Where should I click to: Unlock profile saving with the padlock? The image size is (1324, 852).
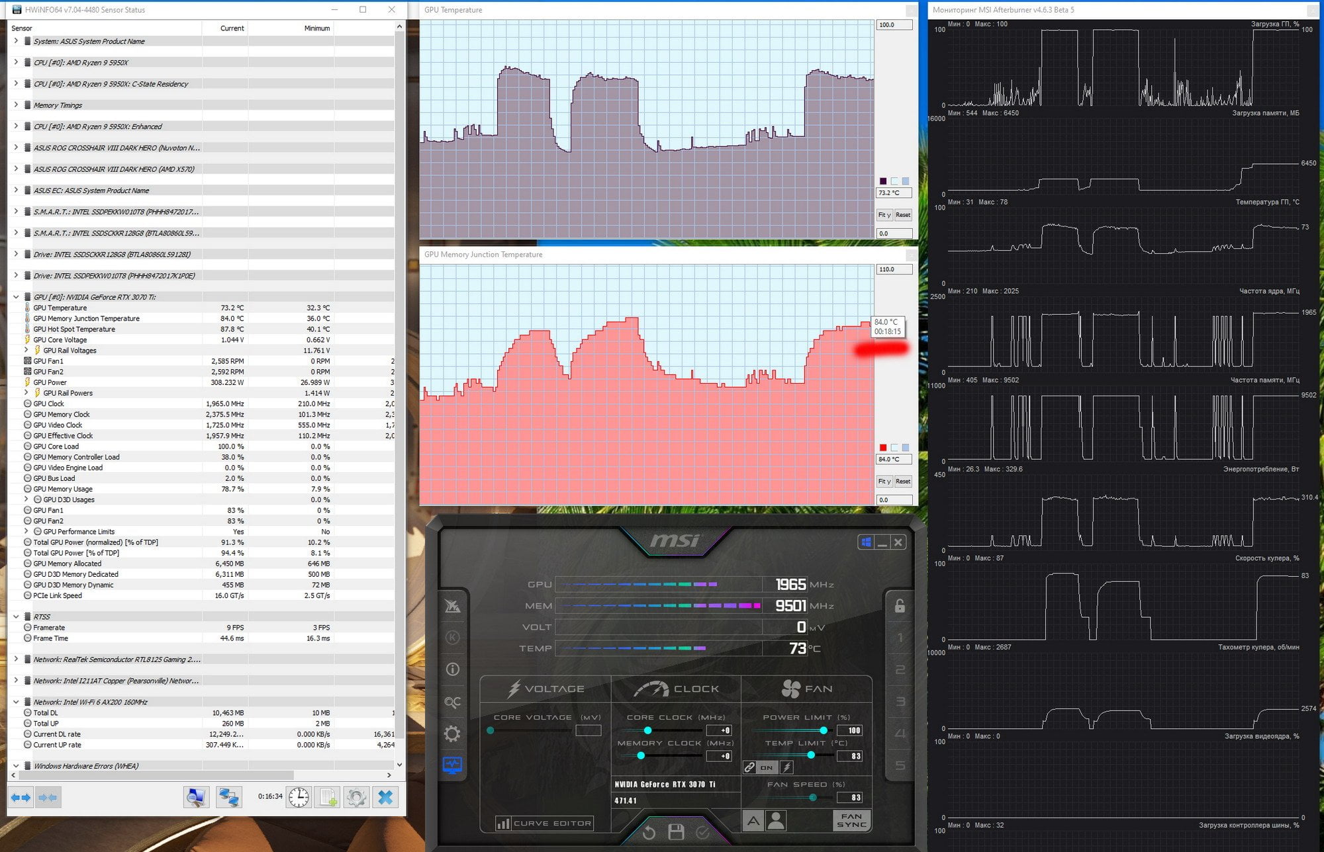point(900,606)
